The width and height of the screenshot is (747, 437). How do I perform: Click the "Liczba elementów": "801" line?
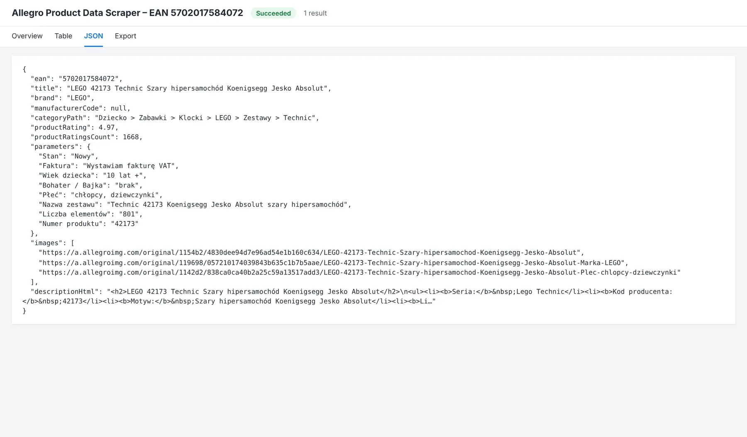click(x=90, y=214)
